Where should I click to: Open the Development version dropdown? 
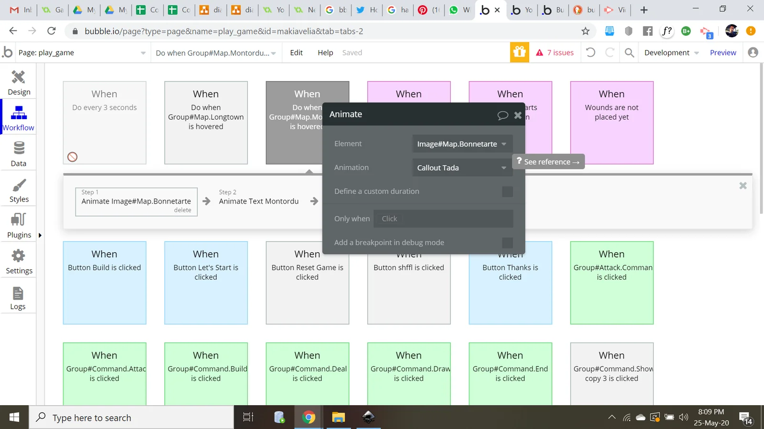(671, 52)
